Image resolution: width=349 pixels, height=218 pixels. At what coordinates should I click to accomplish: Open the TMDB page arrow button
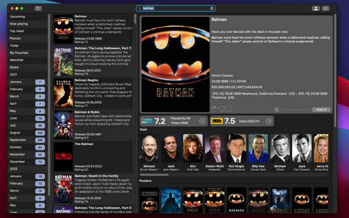coord(202,121)
